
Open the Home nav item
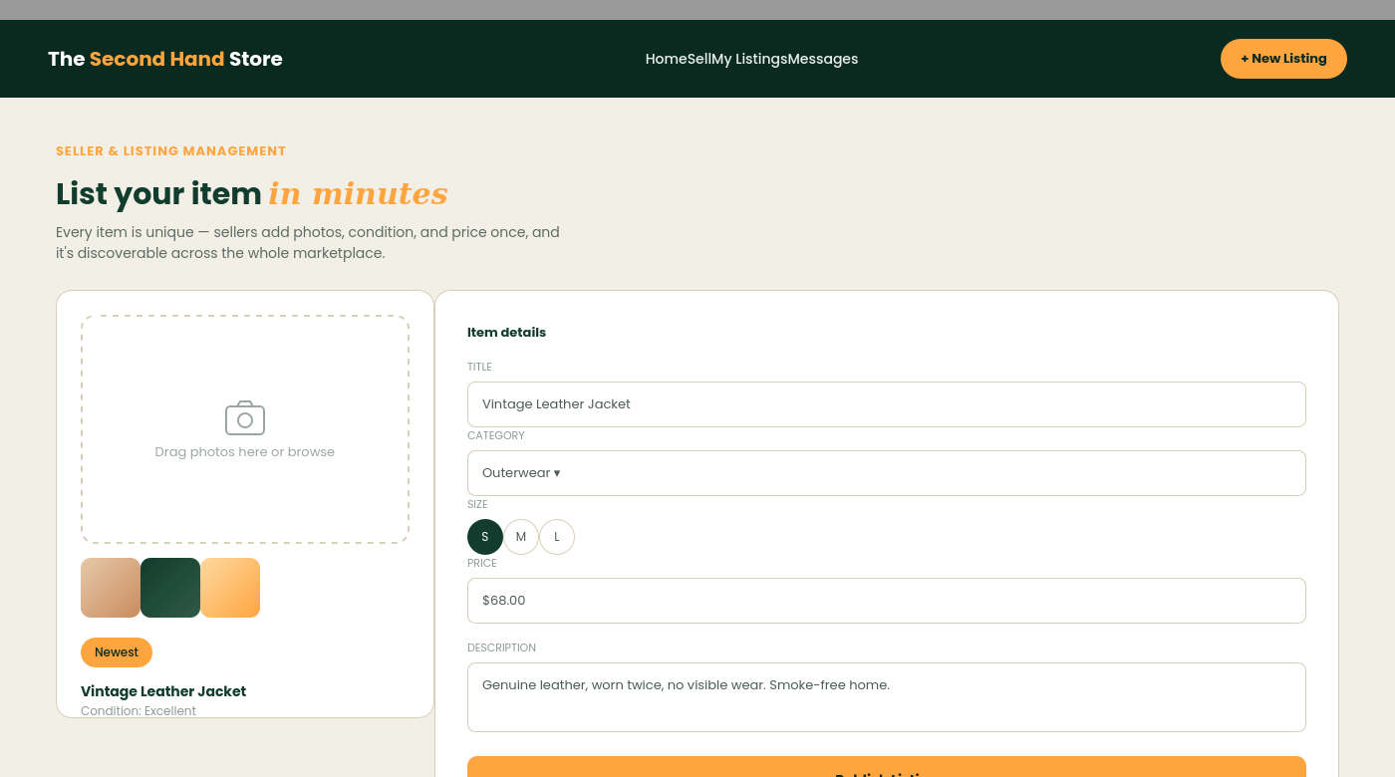[666, 59]
